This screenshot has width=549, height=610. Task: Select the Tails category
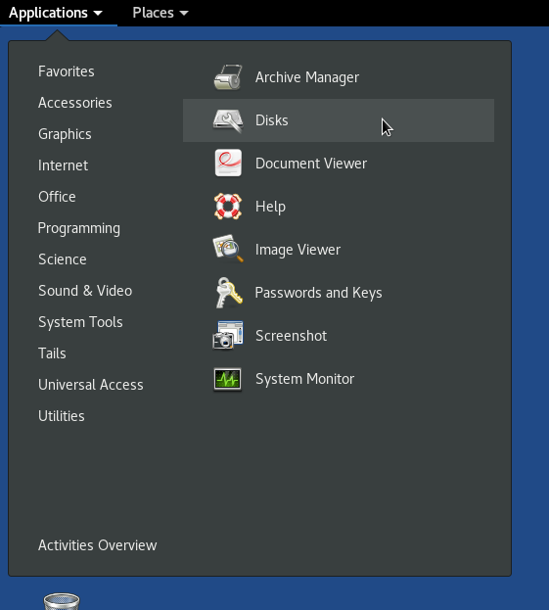coord(52,353)
